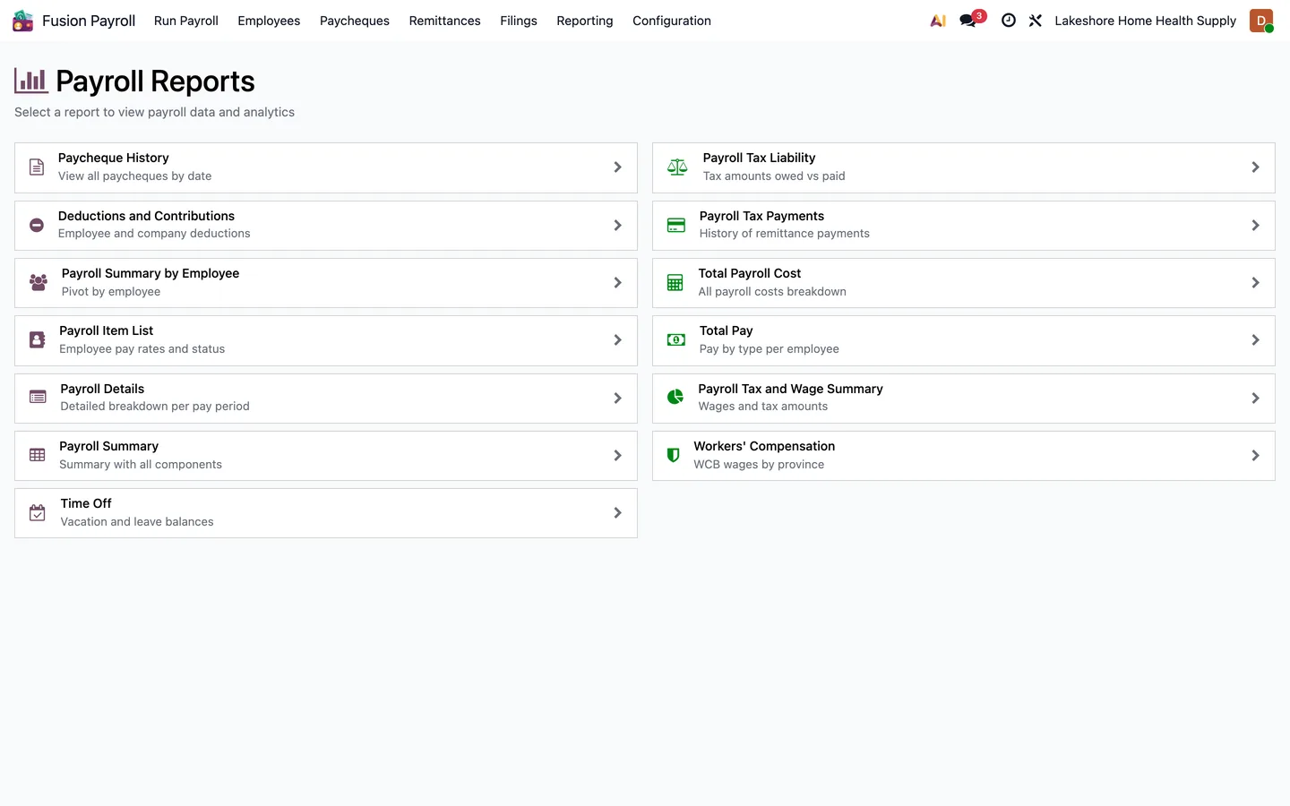Click the Payroll Reports bar chart icon

click(x=31, y=81)
